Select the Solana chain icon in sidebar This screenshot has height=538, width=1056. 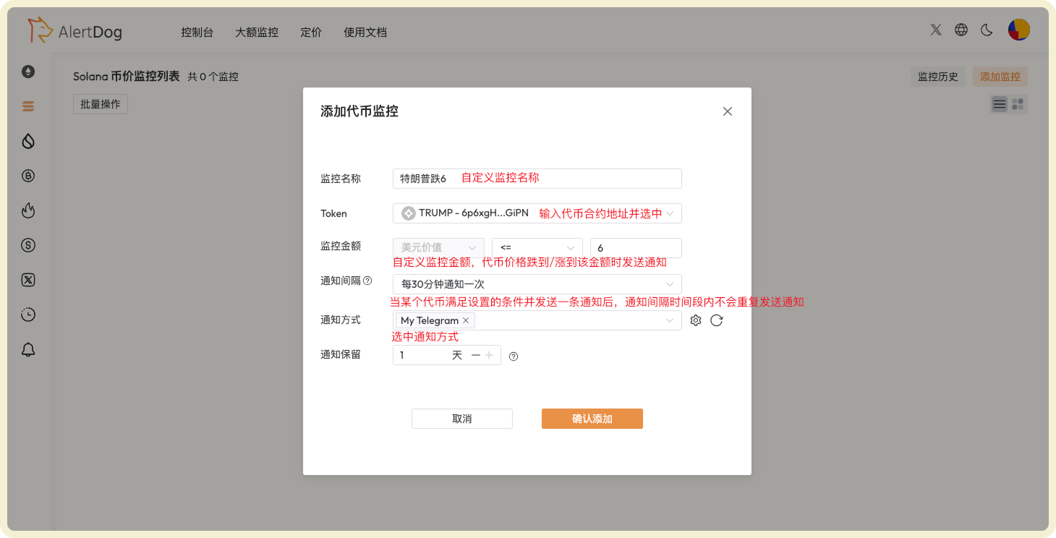pos(27,106)
